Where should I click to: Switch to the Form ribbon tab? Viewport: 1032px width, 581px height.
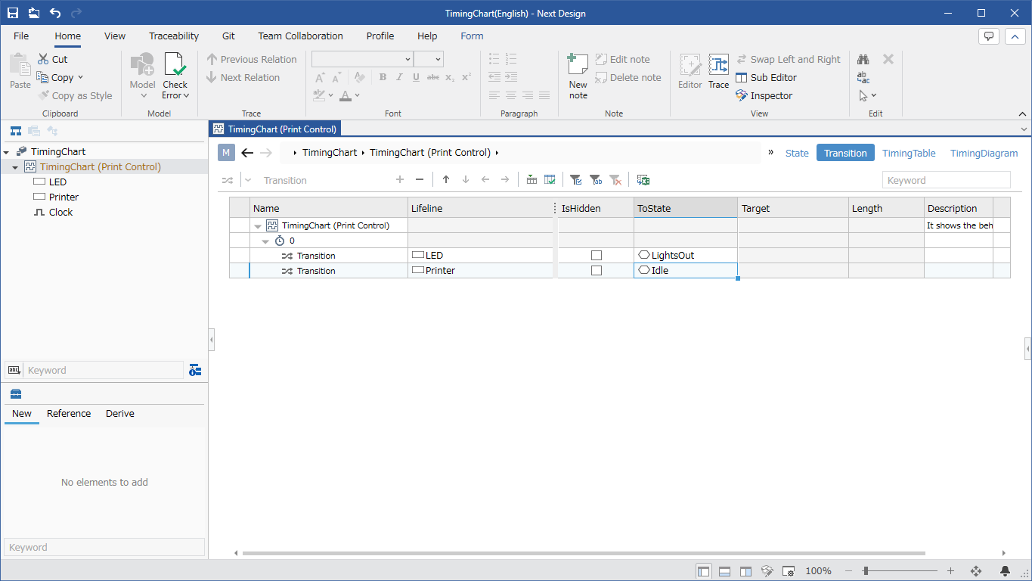point(472,36)
